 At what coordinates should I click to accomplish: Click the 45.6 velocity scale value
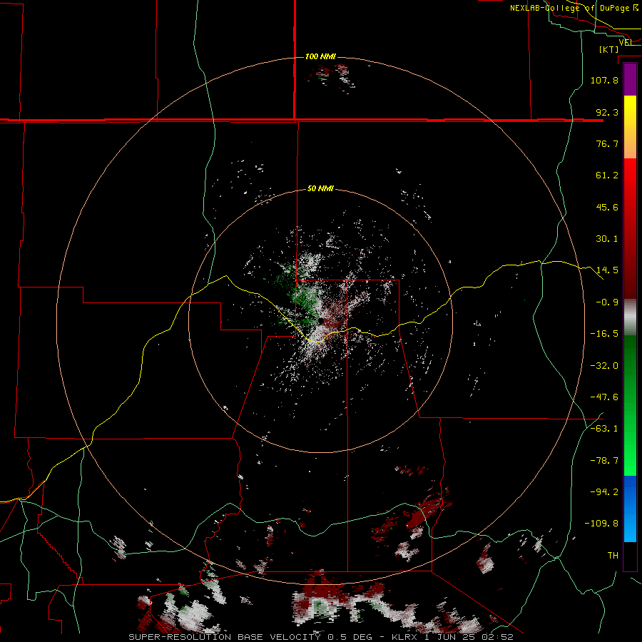tap(607, 207)
